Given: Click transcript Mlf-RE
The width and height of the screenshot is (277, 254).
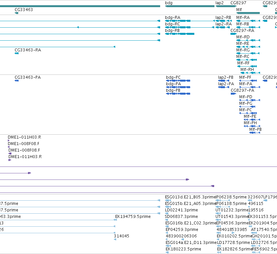Looking at the screenshot, I should tap(243, 44).
